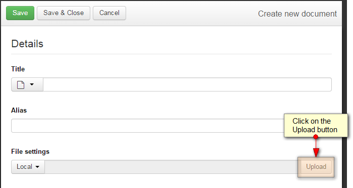Viewport: 353px width, 188px height.
Task: Open the Local storage dropdown
Action: tap(28, 167)
